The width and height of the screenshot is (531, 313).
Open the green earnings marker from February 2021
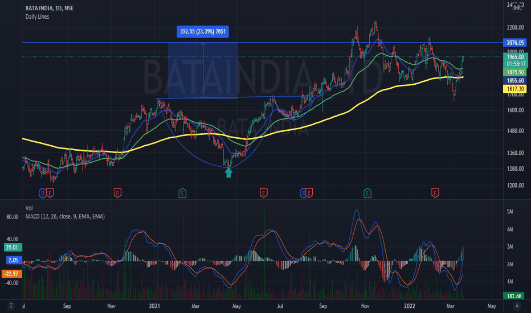point(182,193)
